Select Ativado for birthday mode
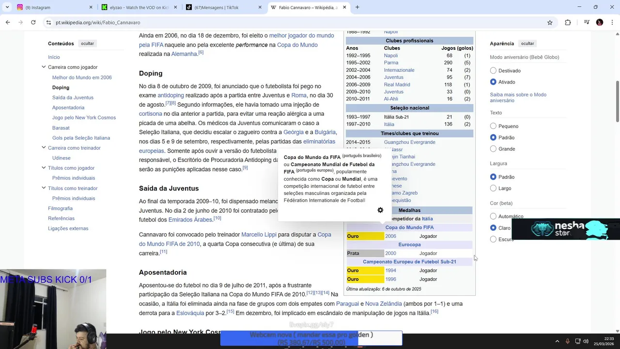 point(493,82)
